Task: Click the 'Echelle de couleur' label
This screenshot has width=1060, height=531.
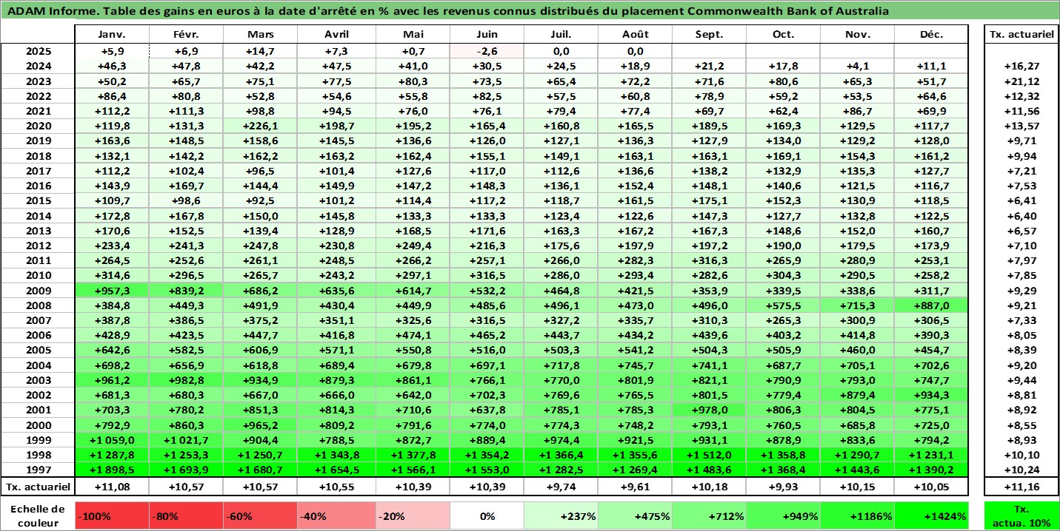Action: [39, 515]
